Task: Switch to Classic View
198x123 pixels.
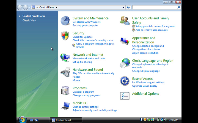Action: pyautogui.click(x=29, y=20)
